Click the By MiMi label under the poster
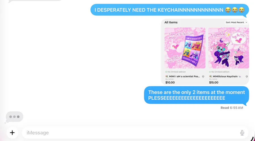Viewport: 255px width, 141px height. [169, 79]
